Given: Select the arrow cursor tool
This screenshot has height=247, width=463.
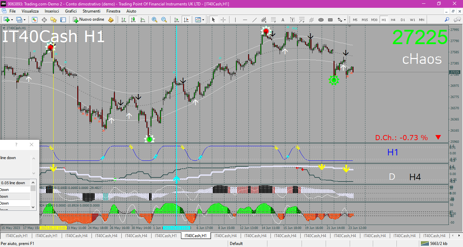Looking at the screenshot, I should [214, 20].
